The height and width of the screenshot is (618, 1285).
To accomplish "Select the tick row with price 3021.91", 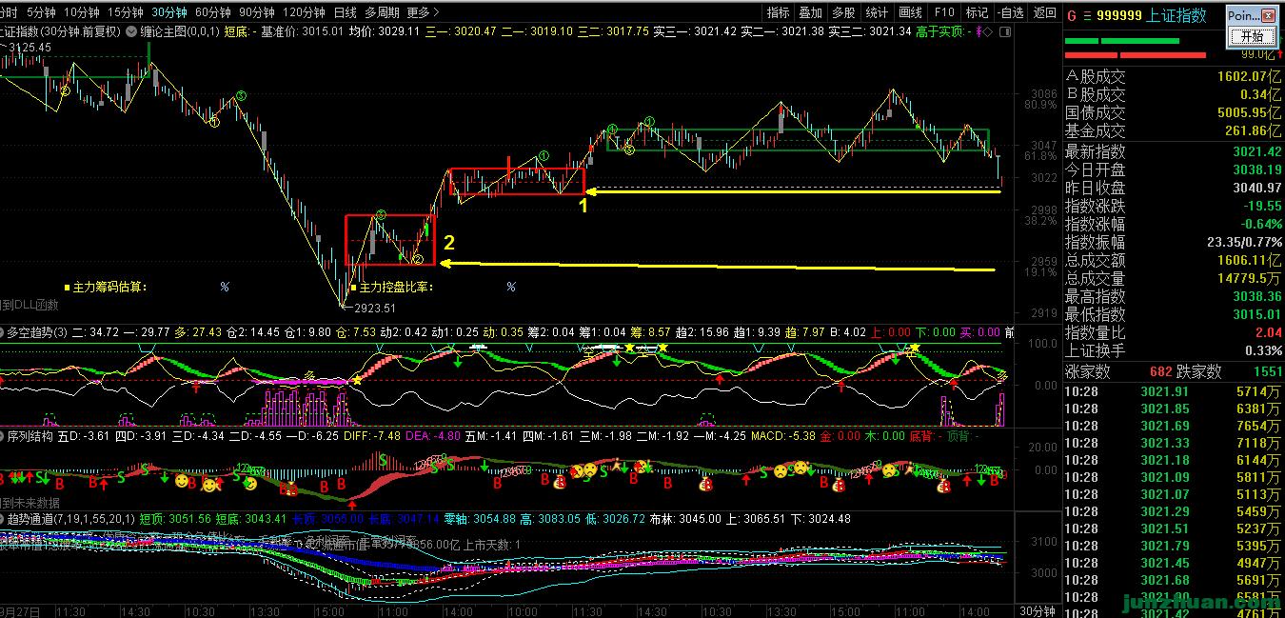I will (x=1174, y=391).
